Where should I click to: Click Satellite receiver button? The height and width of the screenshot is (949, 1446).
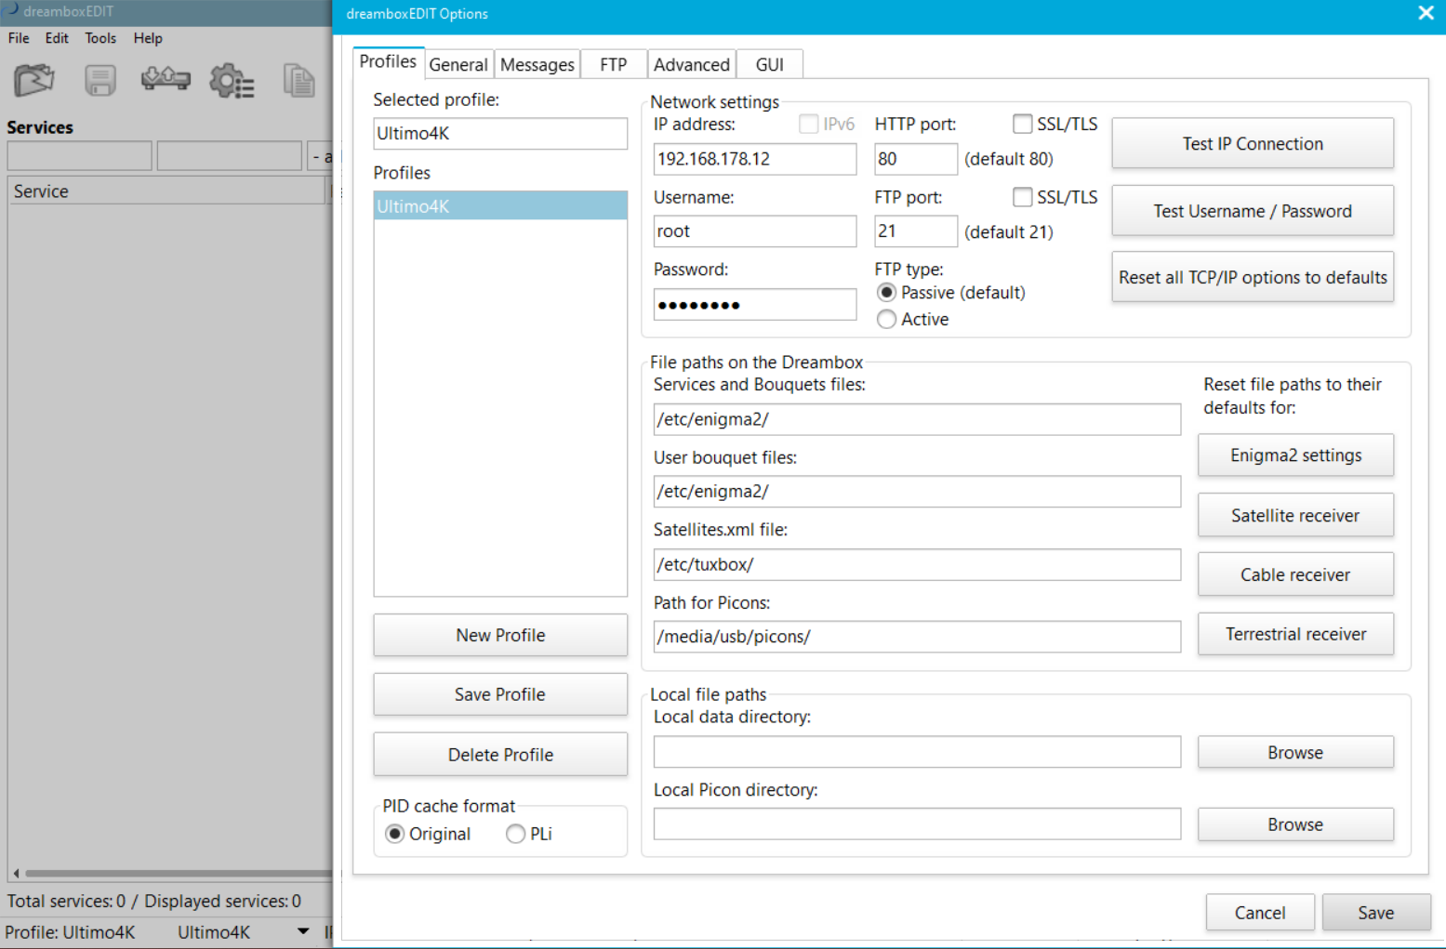click(x=1295, y=515)
